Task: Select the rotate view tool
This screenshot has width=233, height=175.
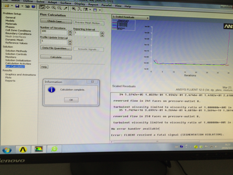Action: tap(42, 7)
